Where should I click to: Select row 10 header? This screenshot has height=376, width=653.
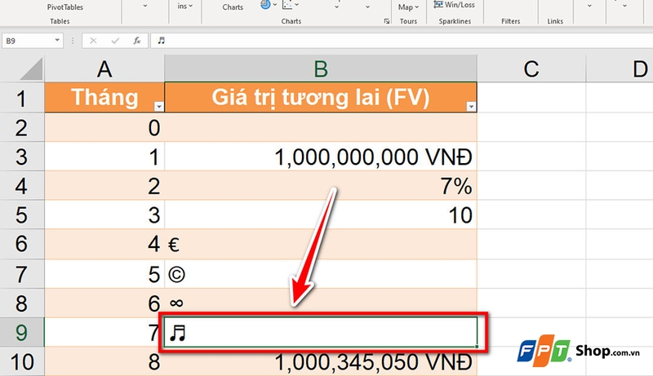(22, 361)
